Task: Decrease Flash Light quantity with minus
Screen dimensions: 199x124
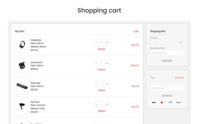Action: click(x=96, y=84)
